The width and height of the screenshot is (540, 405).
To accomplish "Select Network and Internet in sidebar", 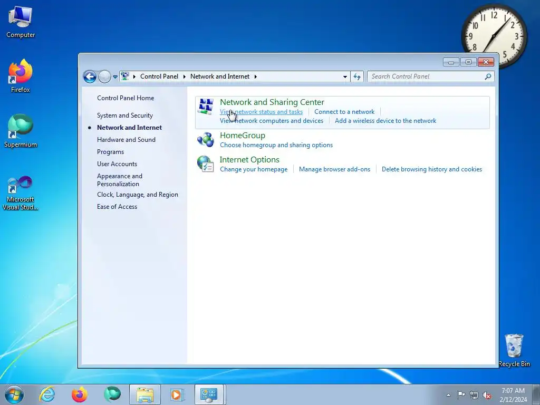I will pyautogui.click(x=129, y=128).
